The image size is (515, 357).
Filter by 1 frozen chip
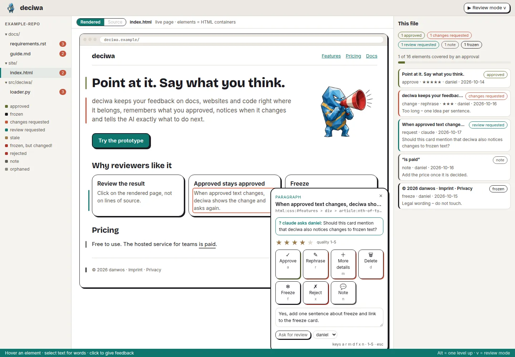(x=471, y=45)
